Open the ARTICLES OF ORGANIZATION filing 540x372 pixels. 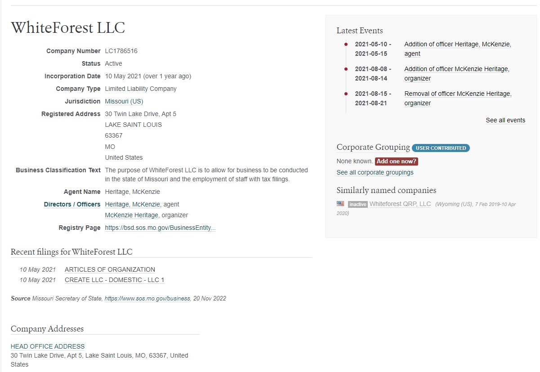[110, 269]
